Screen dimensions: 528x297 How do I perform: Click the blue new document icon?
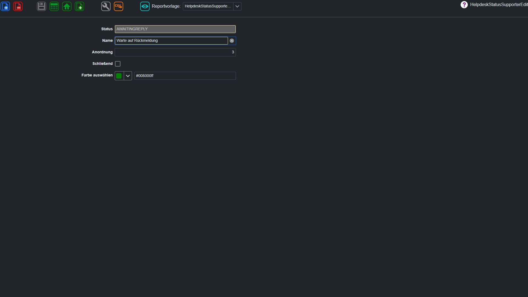[5, 6]
